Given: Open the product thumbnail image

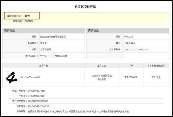Looking at the screenshot, I should (x=11, y=77).
